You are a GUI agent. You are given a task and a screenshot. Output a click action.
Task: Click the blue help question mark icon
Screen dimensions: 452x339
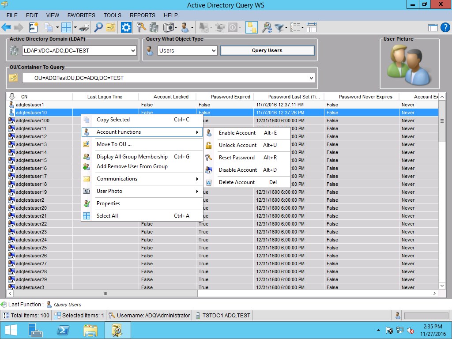pos(445,28)
